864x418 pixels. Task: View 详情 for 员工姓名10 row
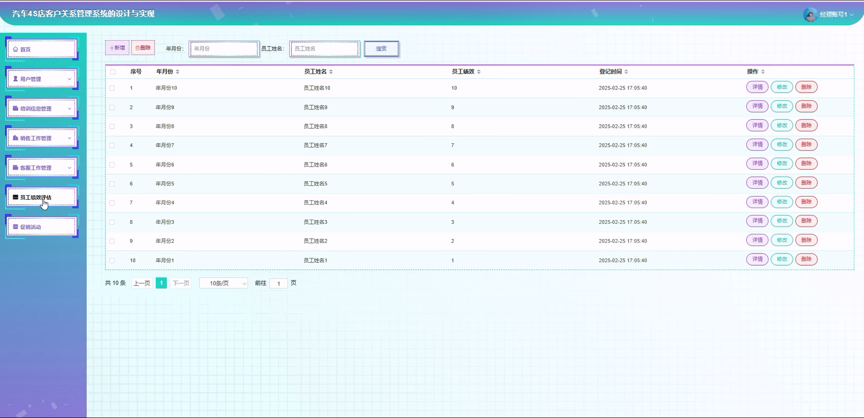pos(757,87)
